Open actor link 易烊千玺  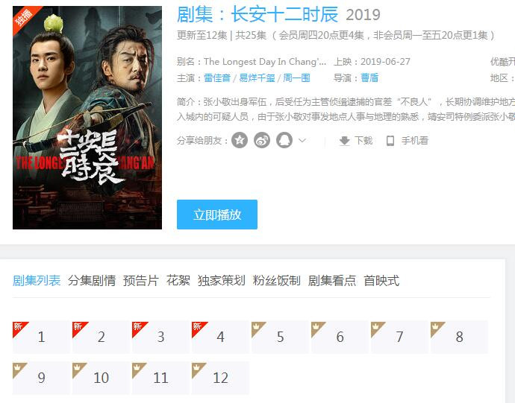(x=257, y=78)
